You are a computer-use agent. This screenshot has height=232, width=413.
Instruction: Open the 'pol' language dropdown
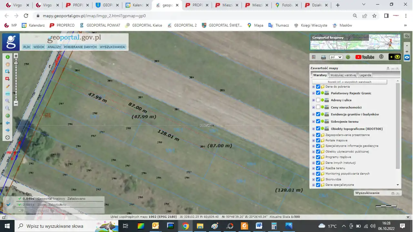(336, 57)
